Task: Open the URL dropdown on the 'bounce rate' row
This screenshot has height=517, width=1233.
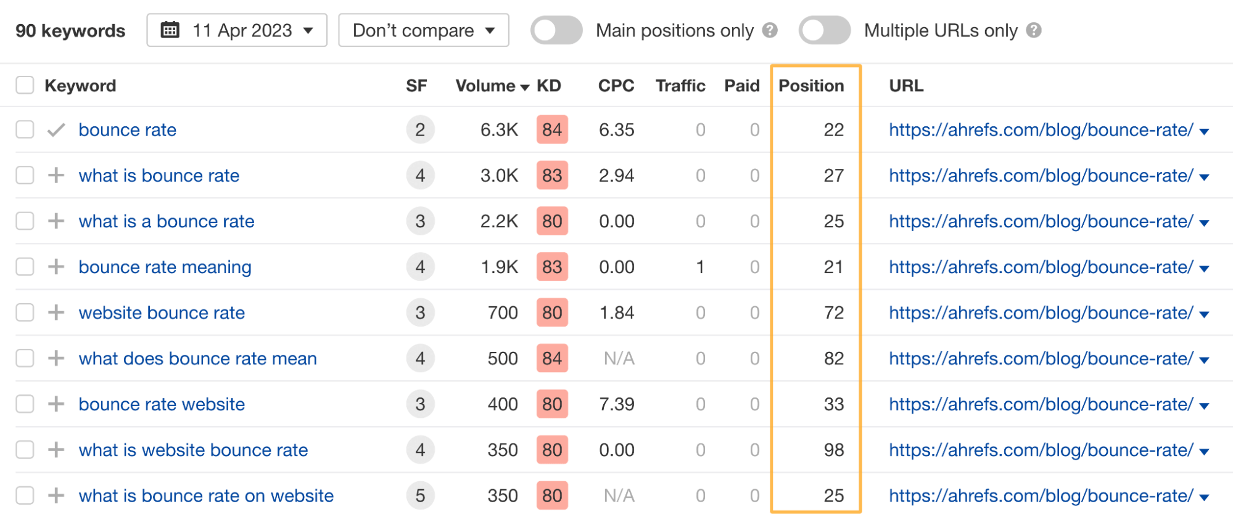Action: [x=1206, y=130]
